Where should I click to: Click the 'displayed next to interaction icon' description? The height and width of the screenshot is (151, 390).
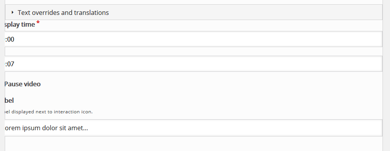48,112
